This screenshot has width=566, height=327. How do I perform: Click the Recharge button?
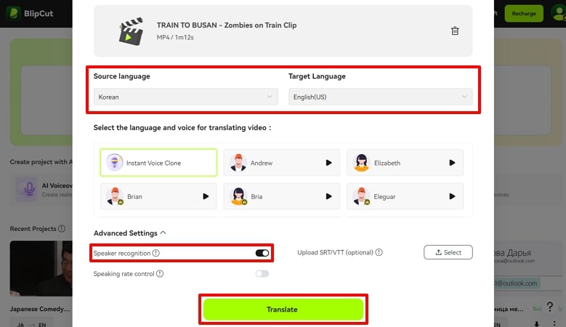pyautogui.click(x=523, y=13)
